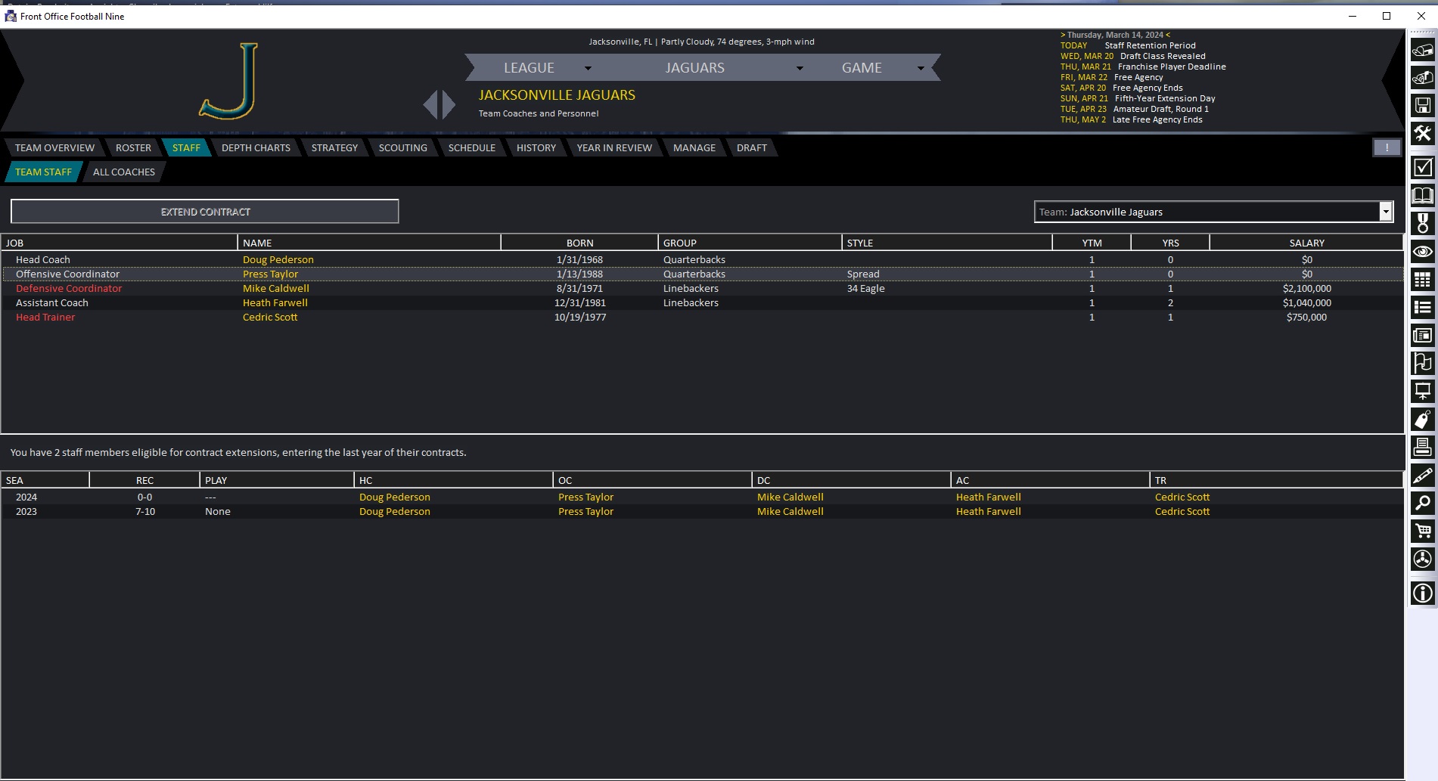The width and height of the screenshot is (1438, 781).
Task: Click the printer icon in sidebar
Action: [x=1422, y=447]
